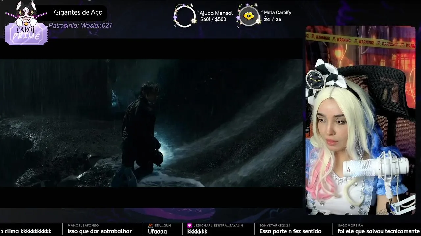Click the message 'isso que dar sotrabalhar'

click(100, 231)
